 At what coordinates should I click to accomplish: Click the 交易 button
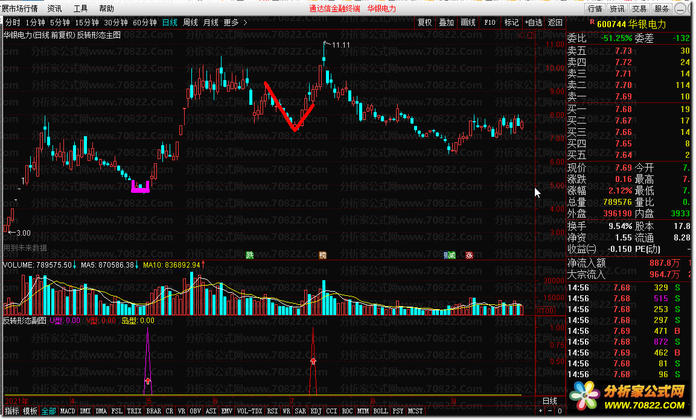pyautogui.click(x=639, y=8)
